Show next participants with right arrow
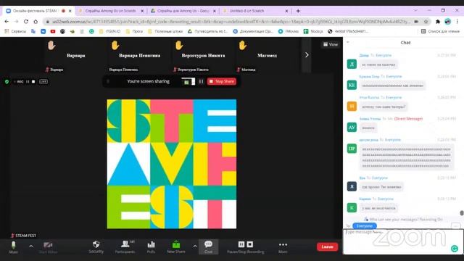This screenshot has width=464, height=261. 307,55
